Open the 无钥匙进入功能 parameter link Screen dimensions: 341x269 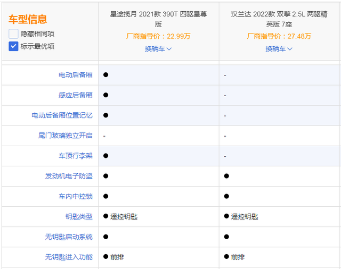tap(69, 257)
